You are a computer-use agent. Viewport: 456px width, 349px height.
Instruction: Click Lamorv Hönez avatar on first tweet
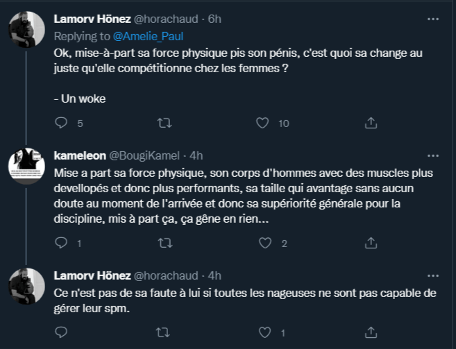tap(26, 31)
